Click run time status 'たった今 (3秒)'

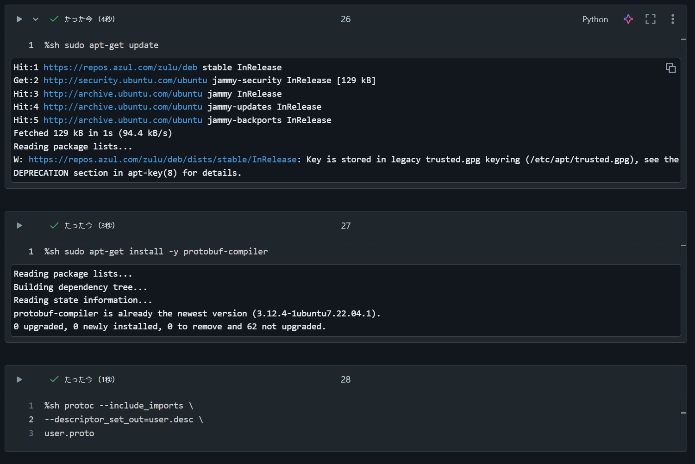coord(90,225)
